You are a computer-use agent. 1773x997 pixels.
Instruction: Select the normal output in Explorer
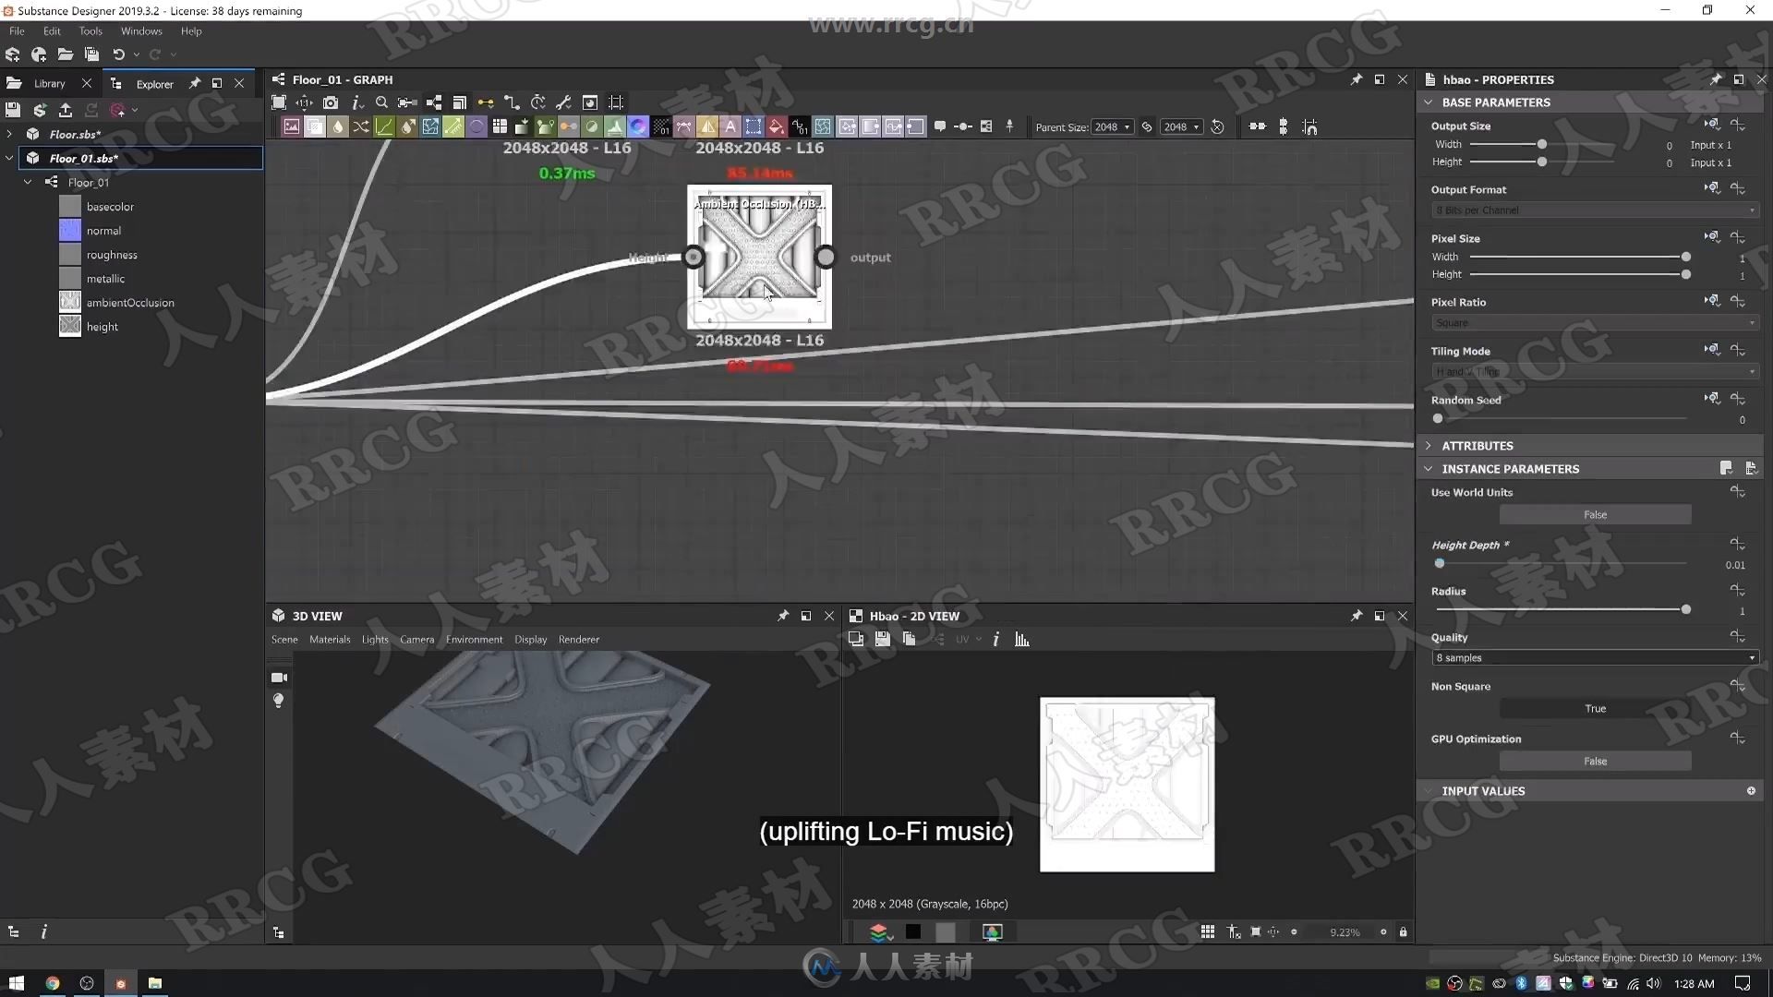[103, 231]
